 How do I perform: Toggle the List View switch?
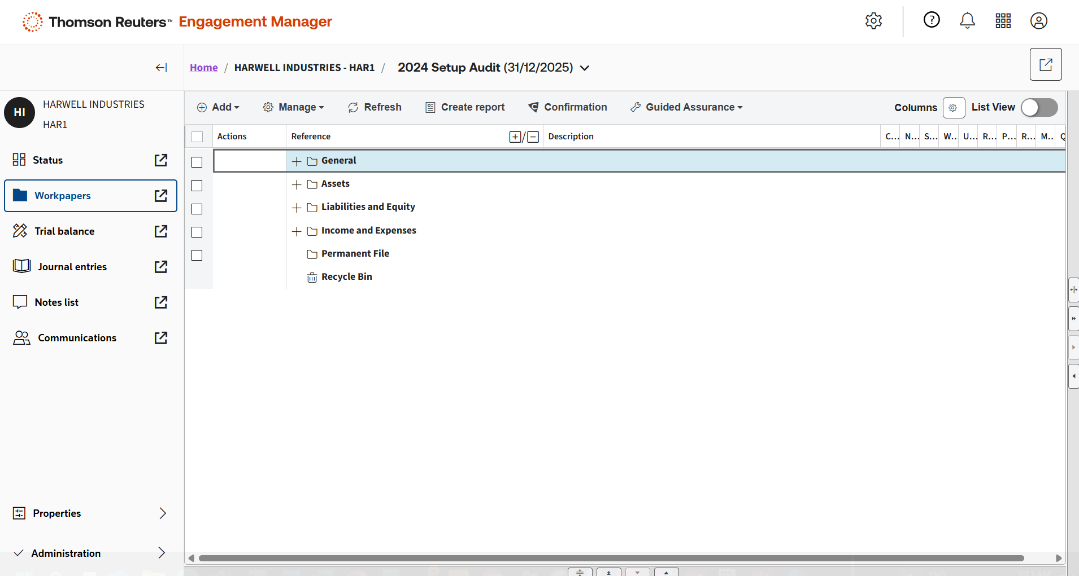coord(1039,108)
